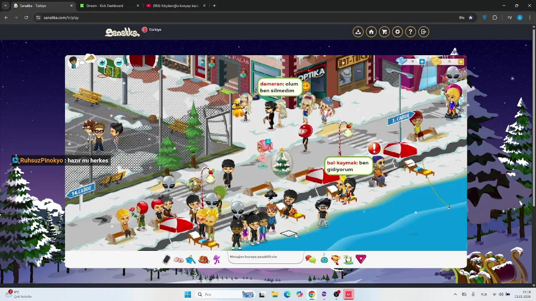536x301 pixels.
Task: Click dameran's chat bubble
Action: (x=279, y=87)
